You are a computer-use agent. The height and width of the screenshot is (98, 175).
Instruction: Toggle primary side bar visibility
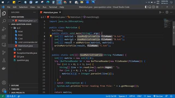(x=146, y=7)
